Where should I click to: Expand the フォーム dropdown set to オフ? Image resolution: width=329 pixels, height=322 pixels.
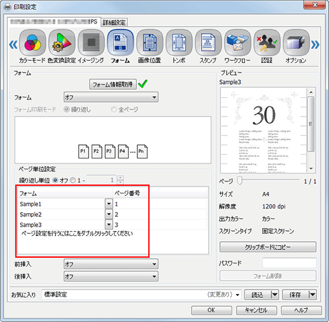click(111, 97)
